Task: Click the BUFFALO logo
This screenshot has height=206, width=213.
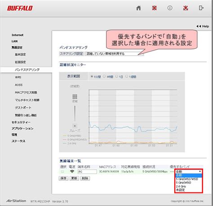Action: point(20,8)
